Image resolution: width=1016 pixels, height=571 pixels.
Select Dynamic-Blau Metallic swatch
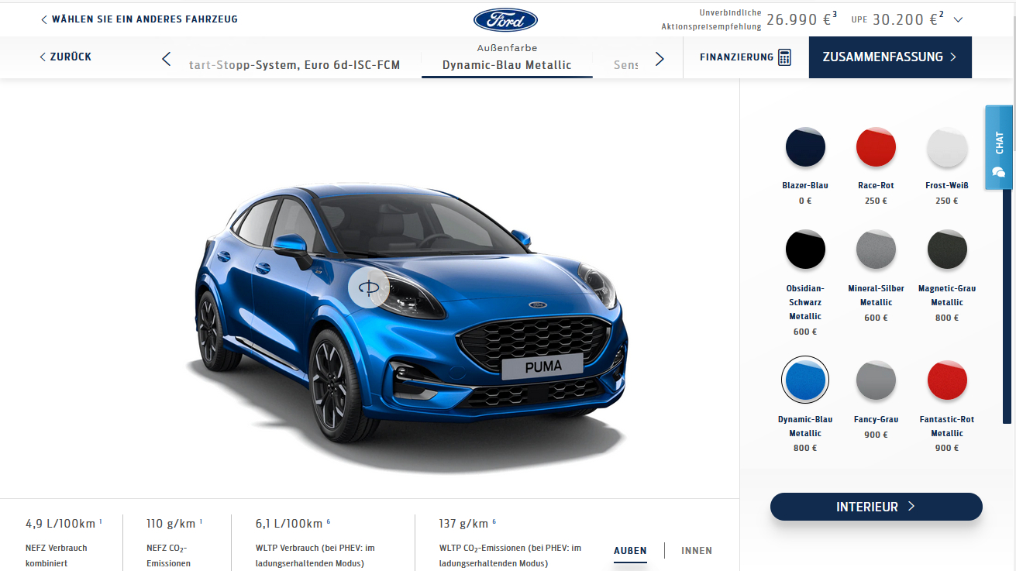click(805, 380)
